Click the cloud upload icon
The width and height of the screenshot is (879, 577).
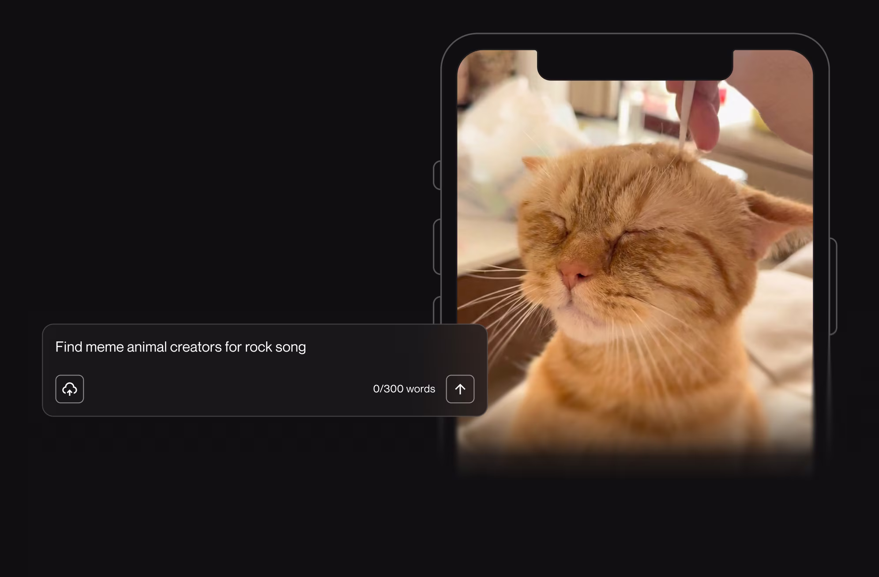pyautogui.click(x=69, y=389)
